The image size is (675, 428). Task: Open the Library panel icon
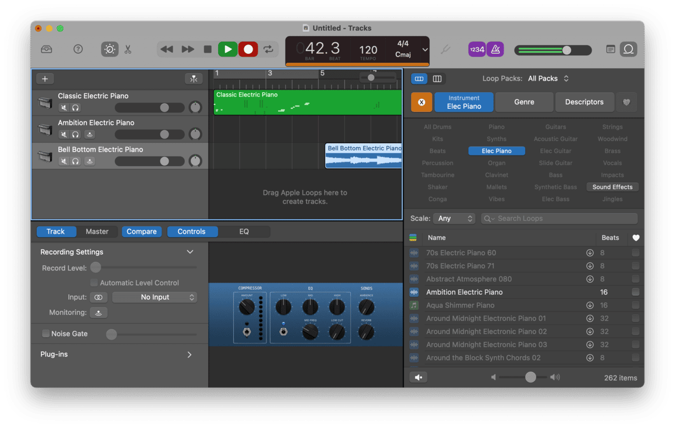click(47, 49)
